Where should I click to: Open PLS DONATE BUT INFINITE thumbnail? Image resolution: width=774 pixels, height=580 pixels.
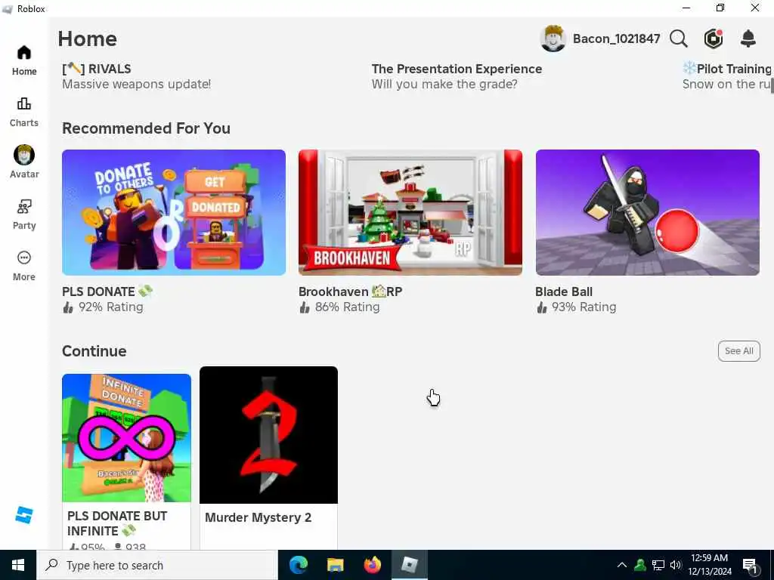(126, 438)
